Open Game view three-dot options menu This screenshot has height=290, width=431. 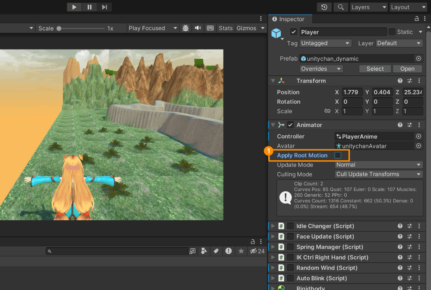261,19
